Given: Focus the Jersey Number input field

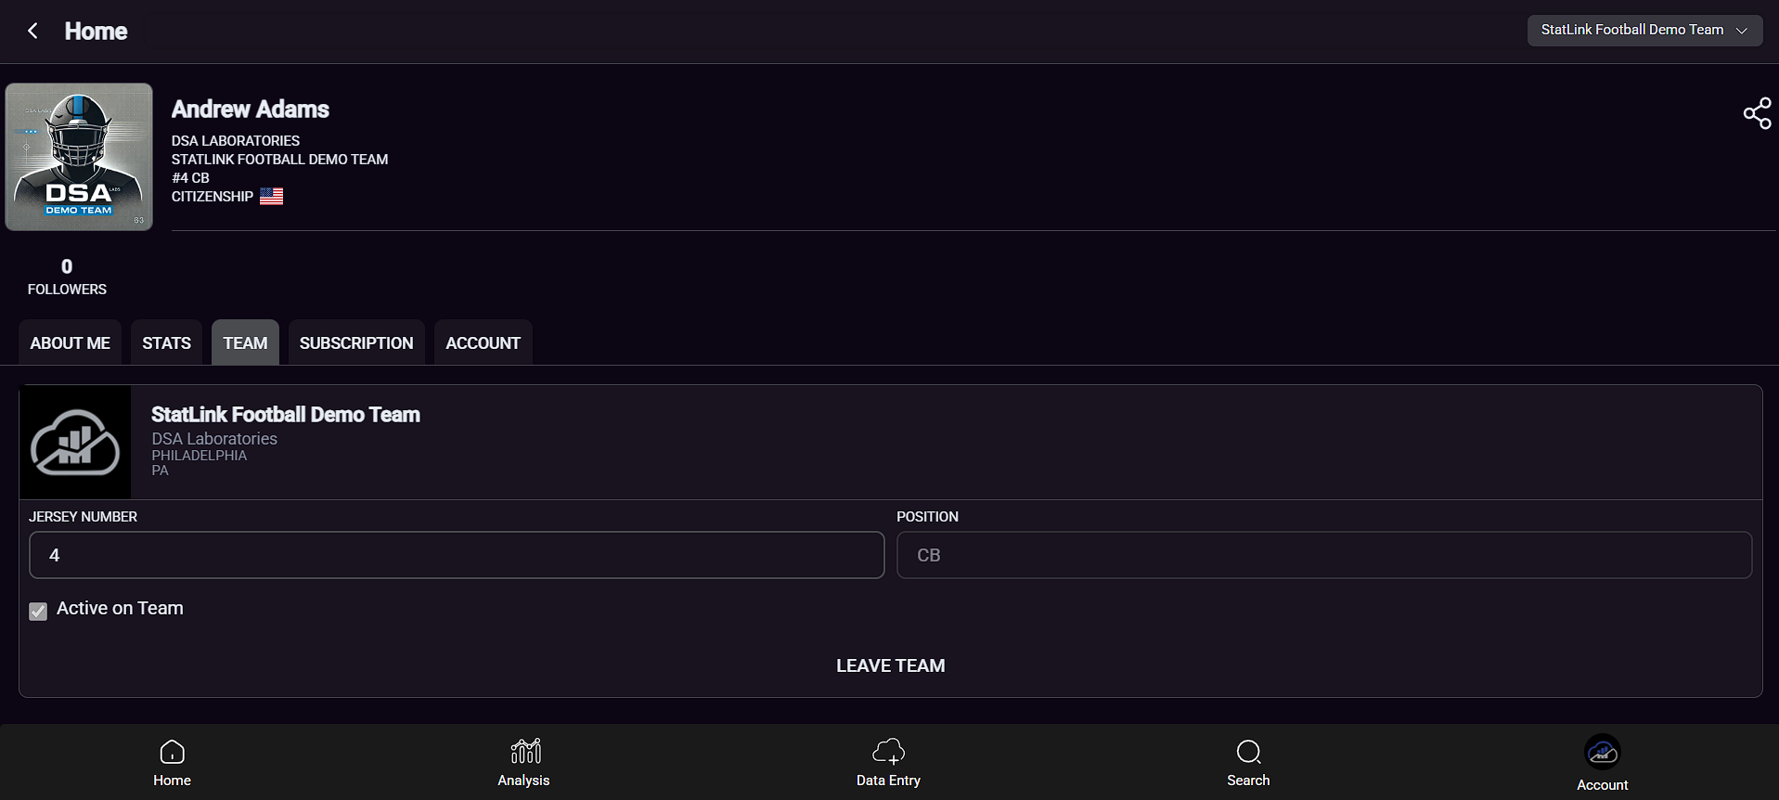Looking at the screenshot, I should click(457, 555).
